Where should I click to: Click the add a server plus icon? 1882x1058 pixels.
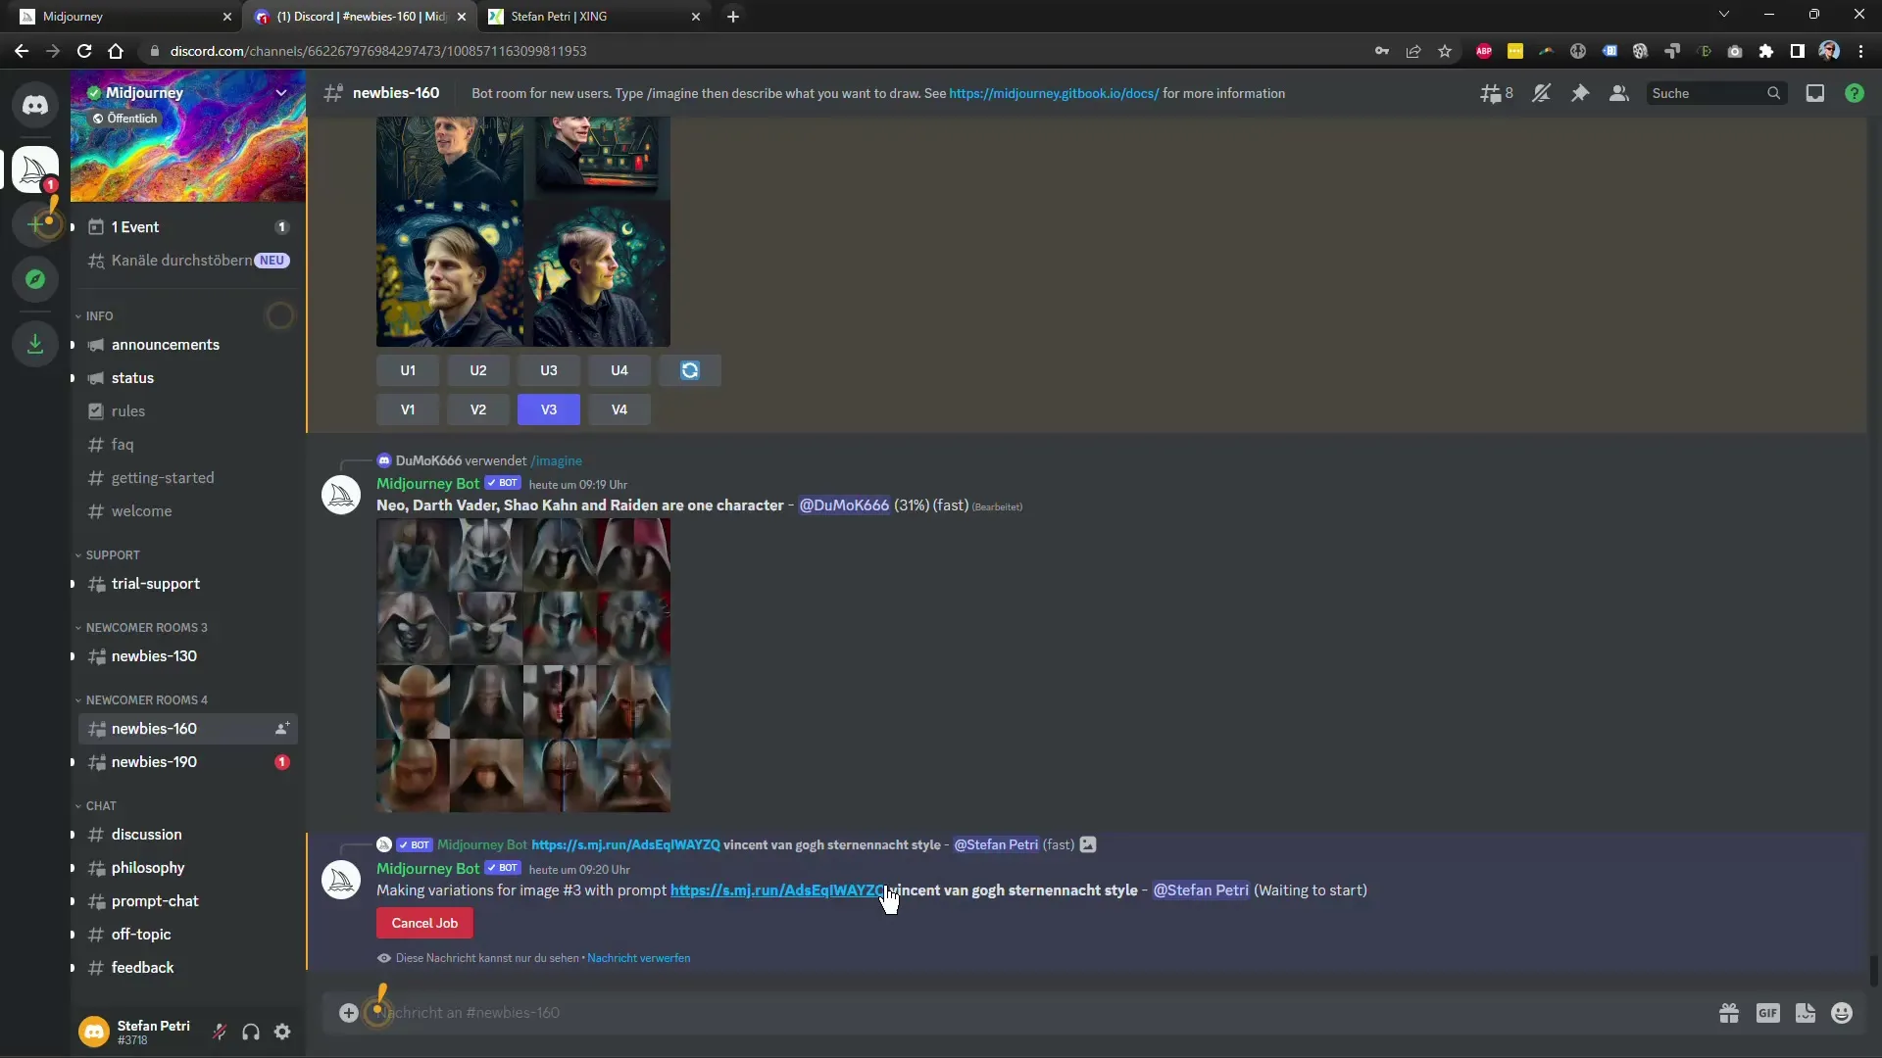pyautogui.click(x=35, y=224)
